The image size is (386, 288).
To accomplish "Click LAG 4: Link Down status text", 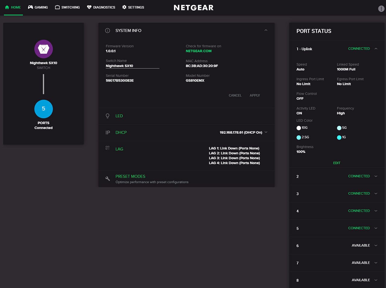I will 234,163.
